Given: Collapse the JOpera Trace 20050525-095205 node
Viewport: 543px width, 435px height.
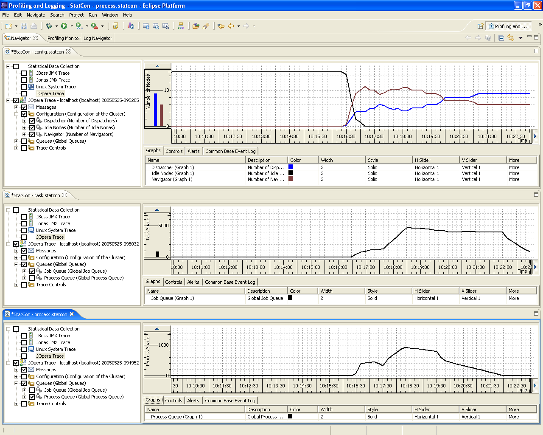Looking at the screenshot, I should click(8, 100).
